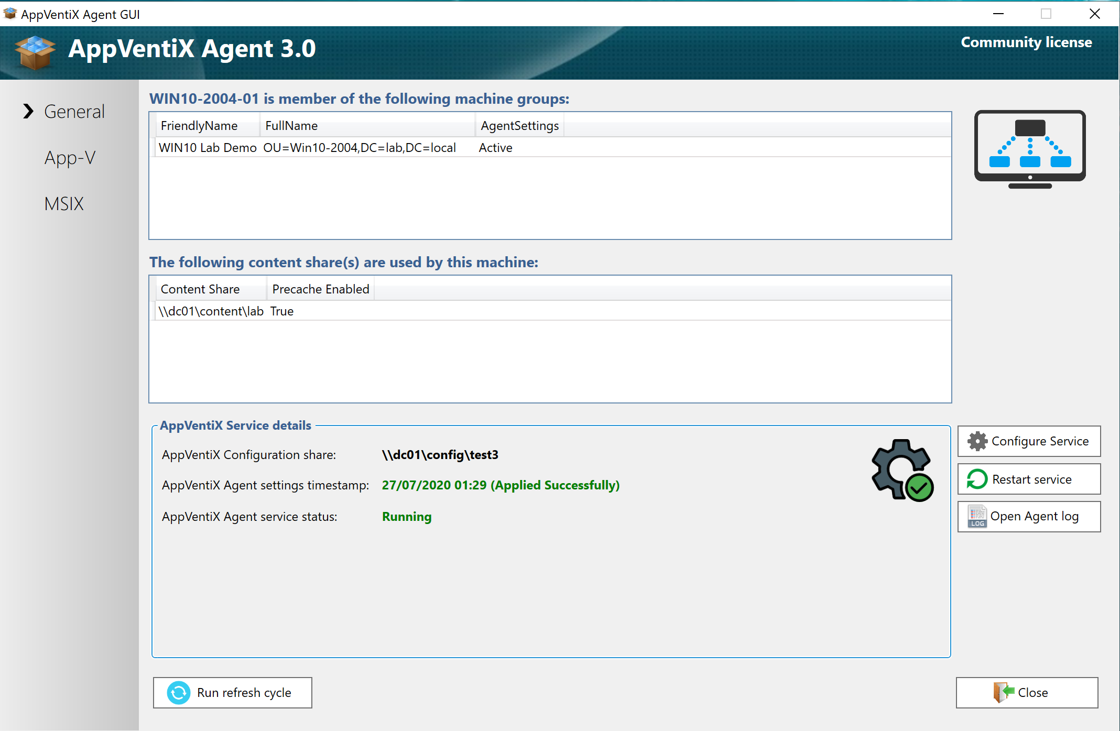Screen dimensions: 1120x731
Task: Click the door exit icon on Close
Action: coord(1003,692)
